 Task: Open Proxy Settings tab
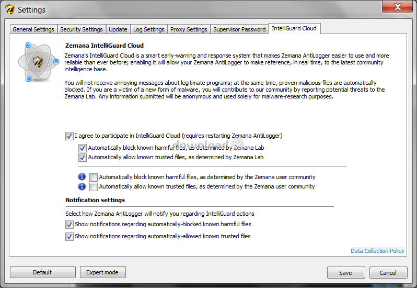coord(189,29)
